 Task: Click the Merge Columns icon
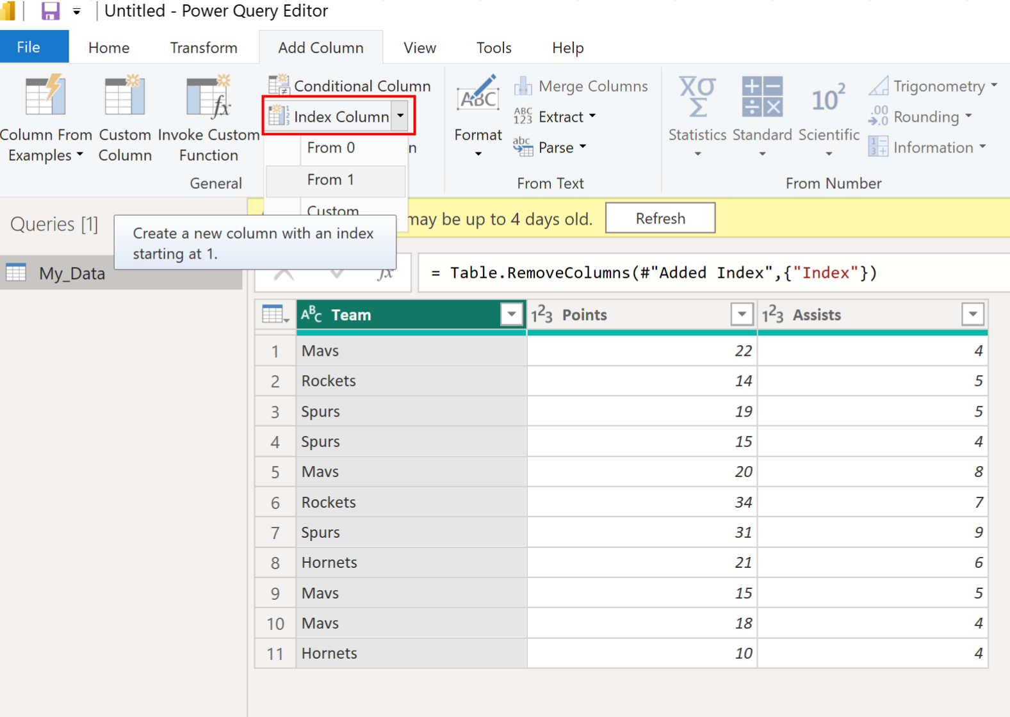pyautogui.click(x=523, y=86)
